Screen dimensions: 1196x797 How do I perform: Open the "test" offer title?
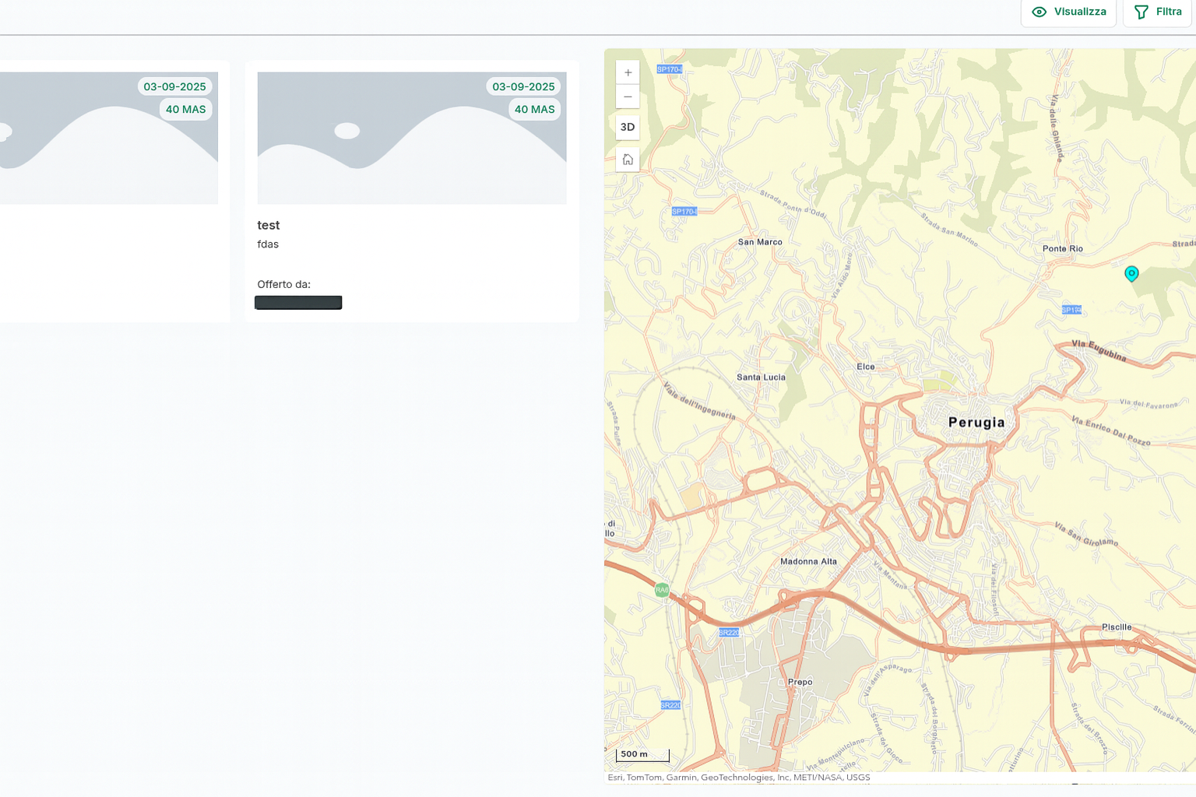click(269, 226)
